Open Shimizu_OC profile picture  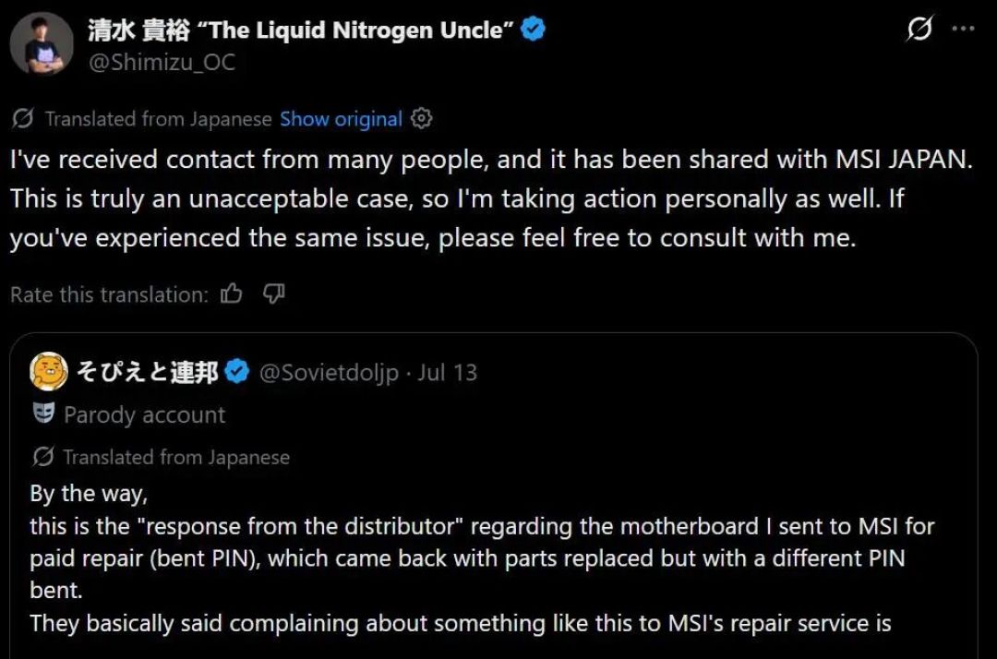point(42,44)
